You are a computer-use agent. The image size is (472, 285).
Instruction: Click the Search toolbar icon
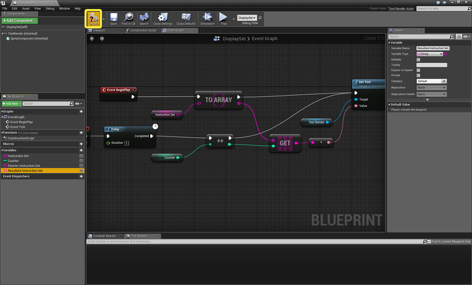point(144,18)
